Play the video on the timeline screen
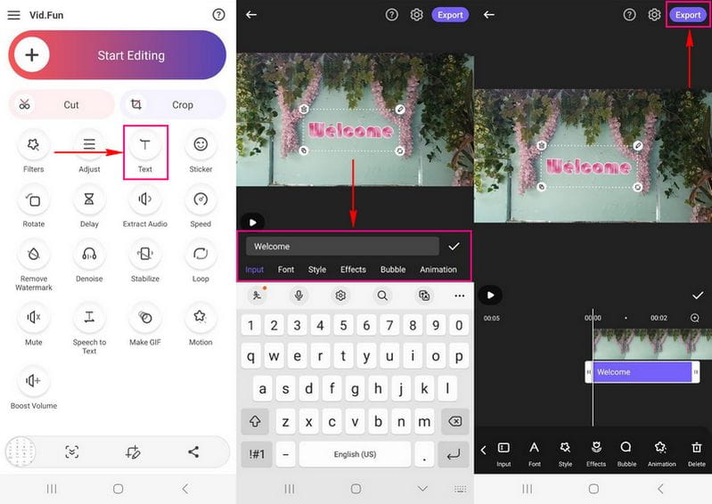The image size is (712, 504). (x=490, y=296)
